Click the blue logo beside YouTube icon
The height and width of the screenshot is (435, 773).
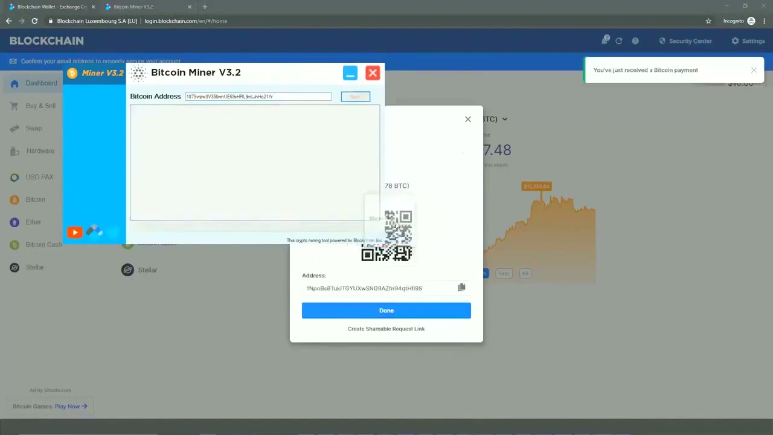coord(94,231)
